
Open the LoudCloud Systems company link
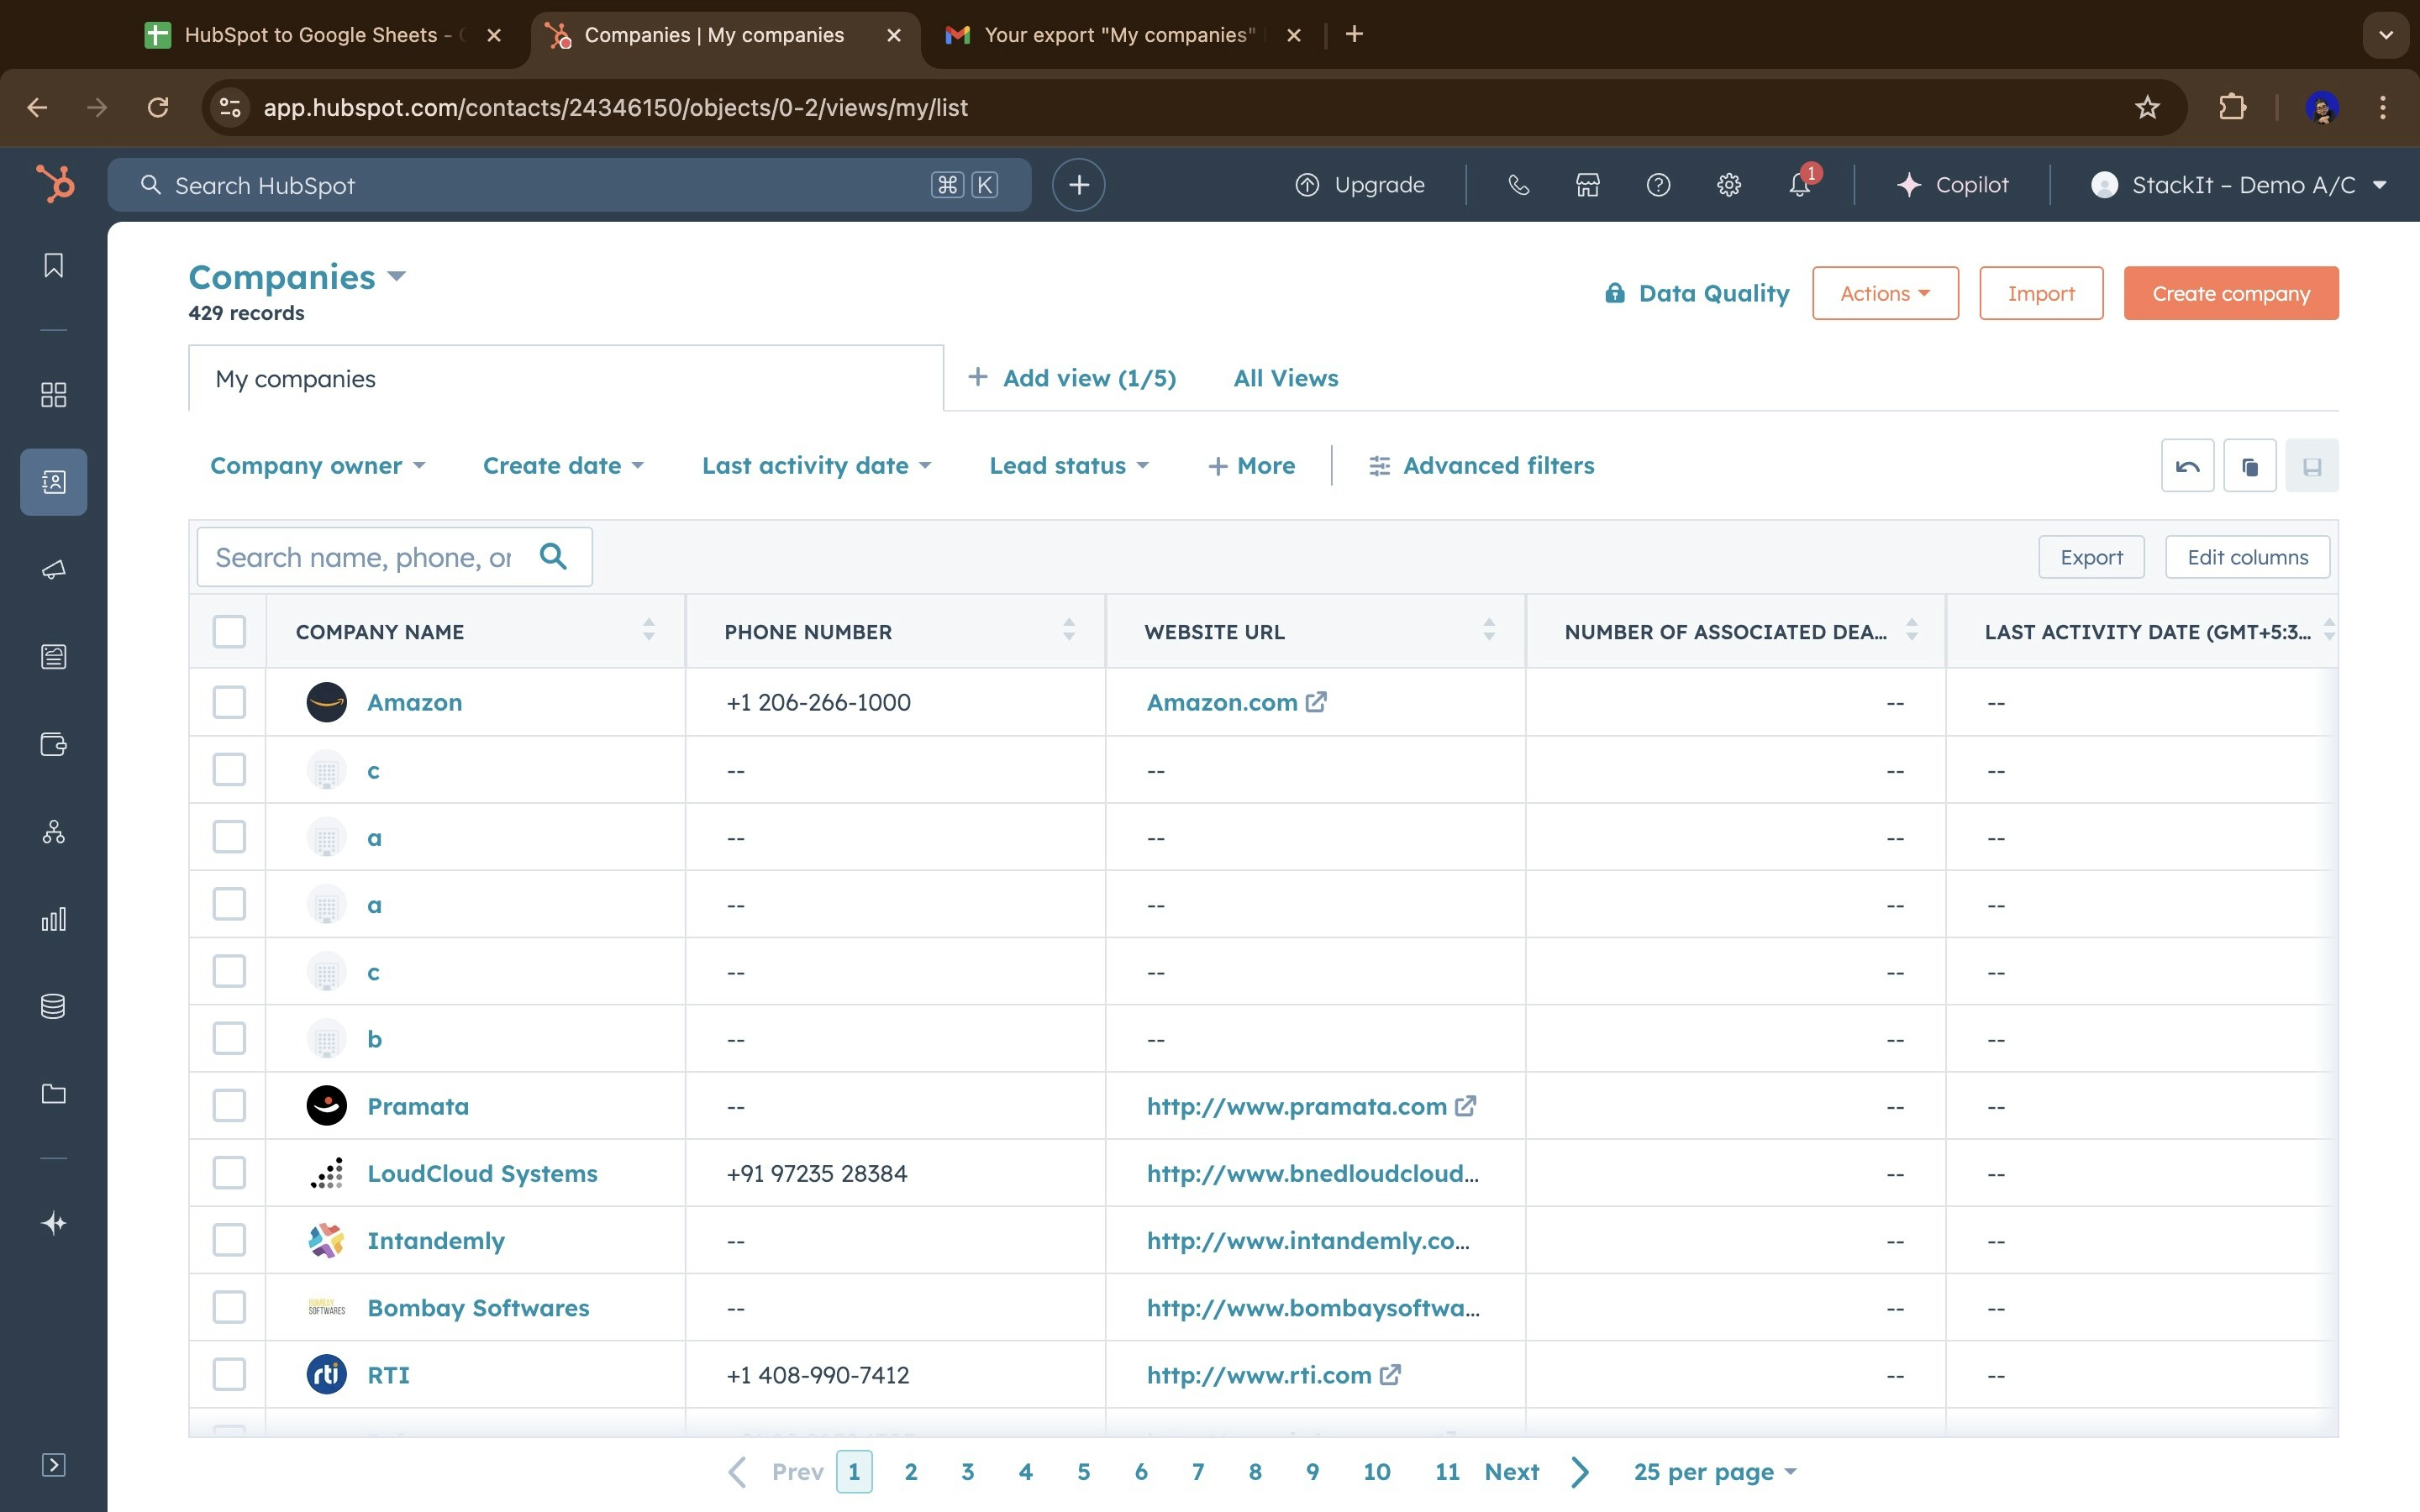tap(482, 1173)
